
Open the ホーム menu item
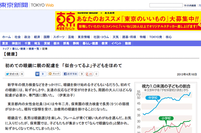click(x=6, y=37)
